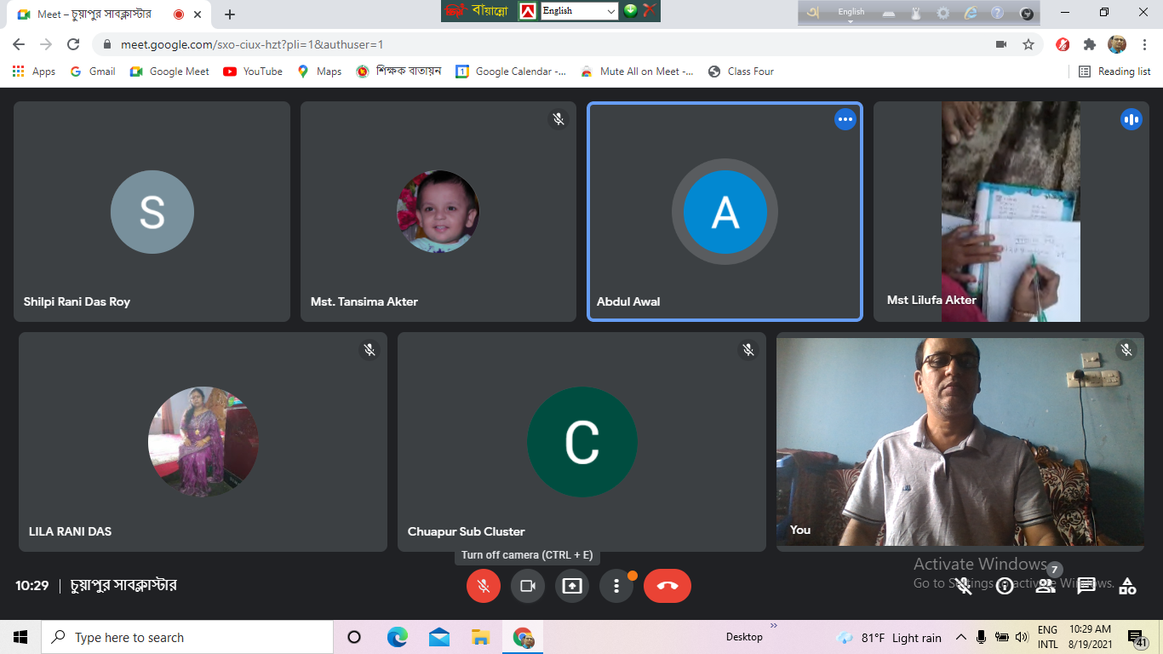Open the Reading list

1114,72
